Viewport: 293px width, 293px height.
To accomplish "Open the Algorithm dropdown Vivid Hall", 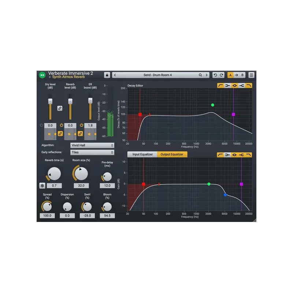I will point(92,145).
